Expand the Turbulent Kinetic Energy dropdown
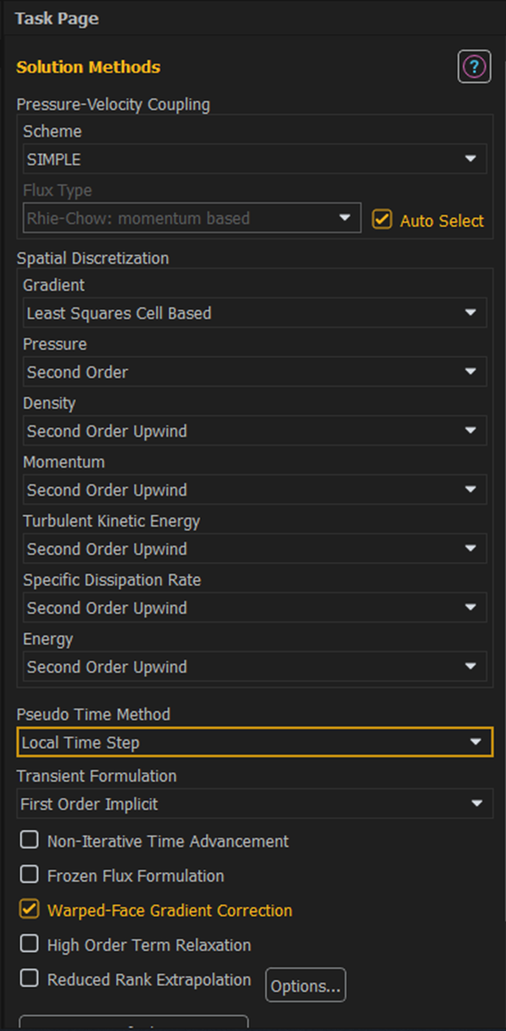This screenshot has height=1031, width=506. click(x=254, y=549)
